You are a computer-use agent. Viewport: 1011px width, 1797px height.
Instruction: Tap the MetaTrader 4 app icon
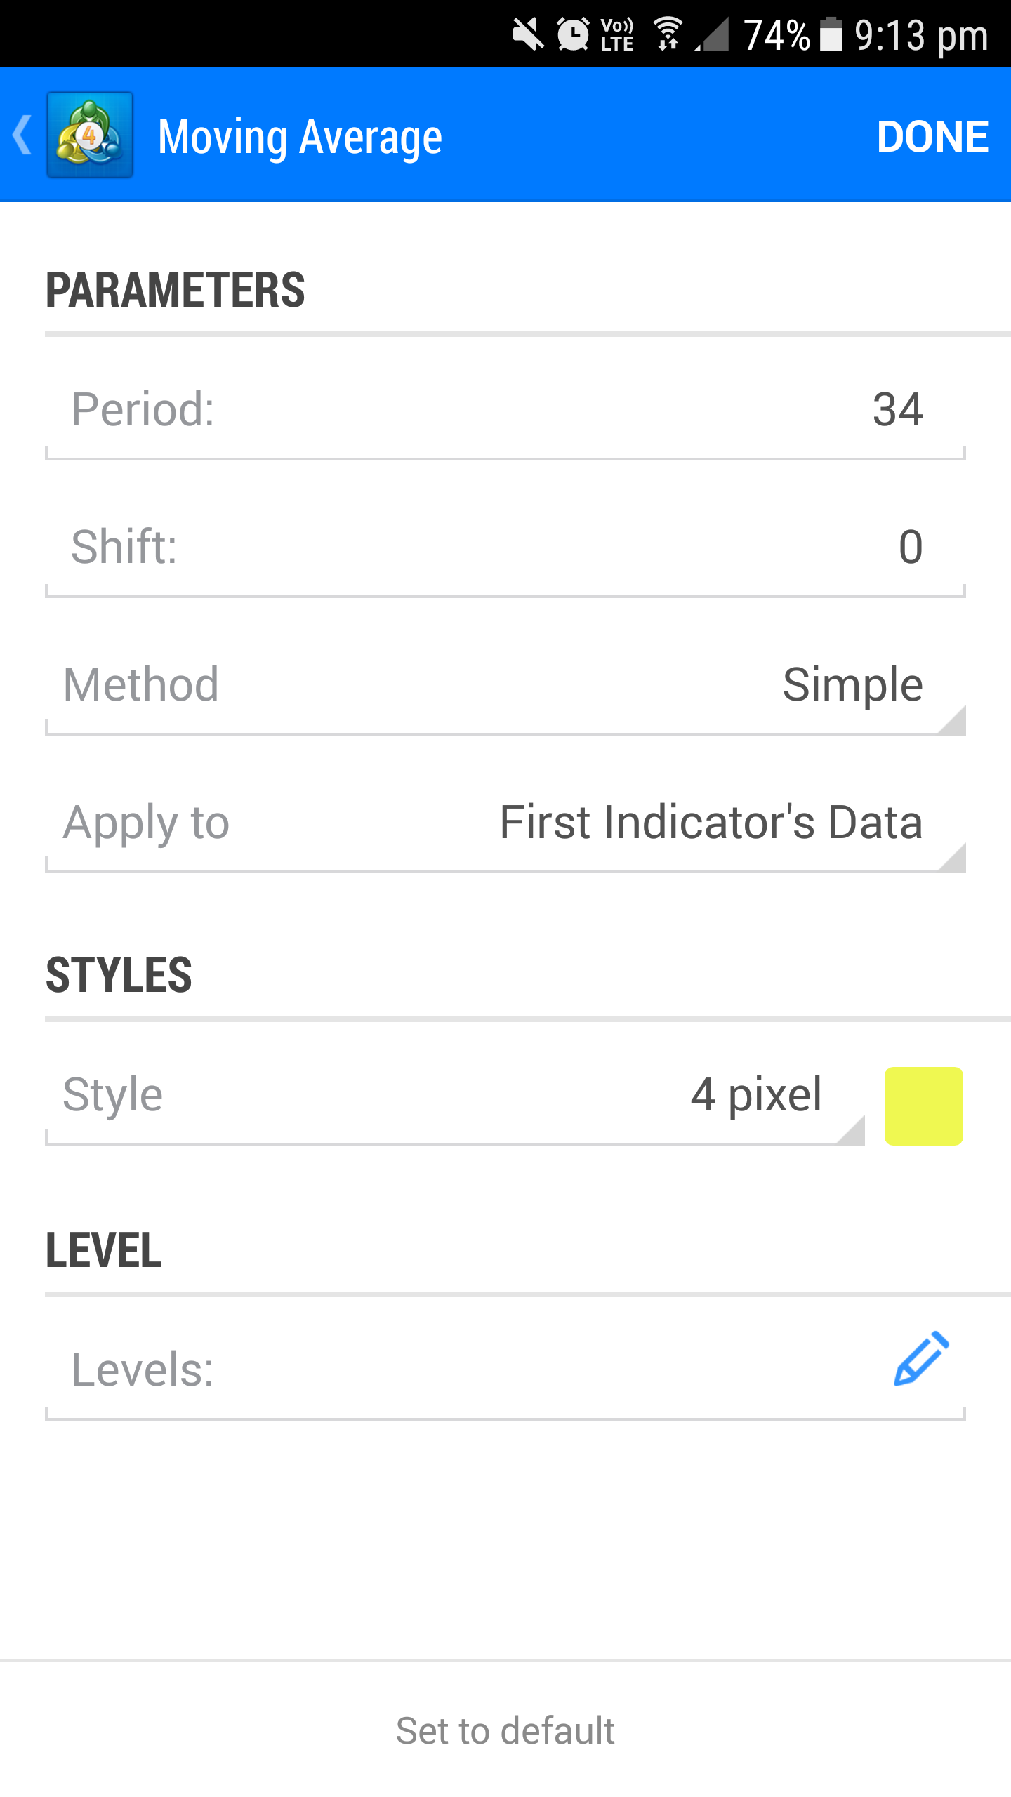(90, 135)
